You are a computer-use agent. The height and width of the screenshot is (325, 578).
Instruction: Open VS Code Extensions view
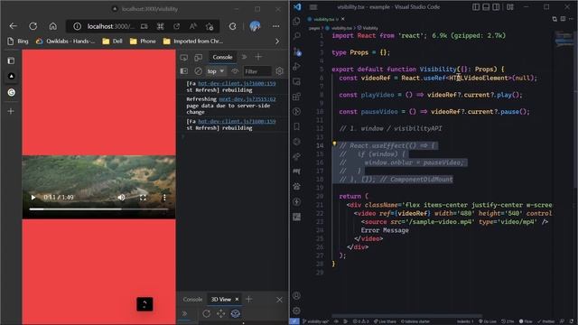click(297, 97)
